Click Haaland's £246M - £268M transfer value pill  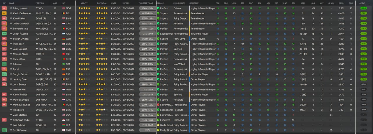tap(147, 8)
